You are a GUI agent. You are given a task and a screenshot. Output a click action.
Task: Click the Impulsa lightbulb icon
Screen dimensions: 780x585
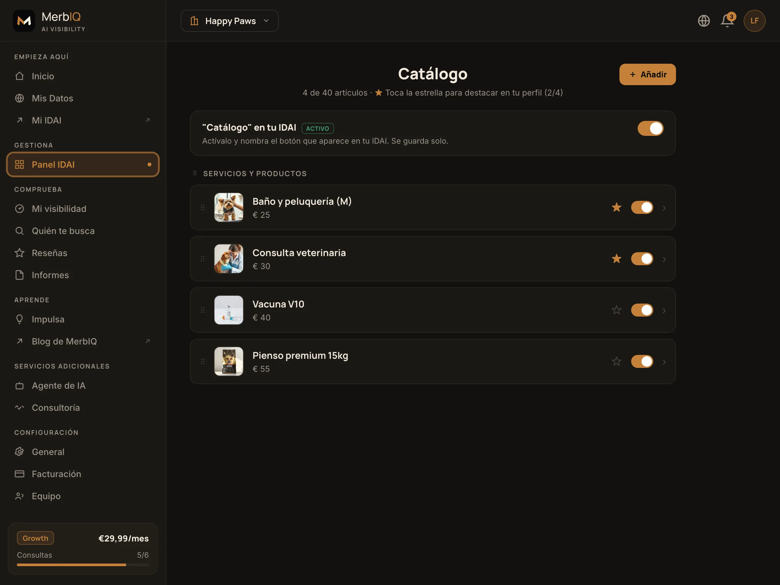pyautogui.click(x=19, y=319)
